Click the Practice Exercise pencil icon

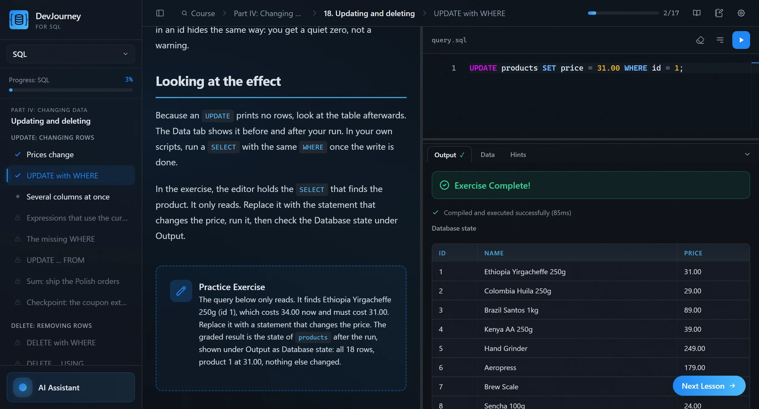coord(181,291)
